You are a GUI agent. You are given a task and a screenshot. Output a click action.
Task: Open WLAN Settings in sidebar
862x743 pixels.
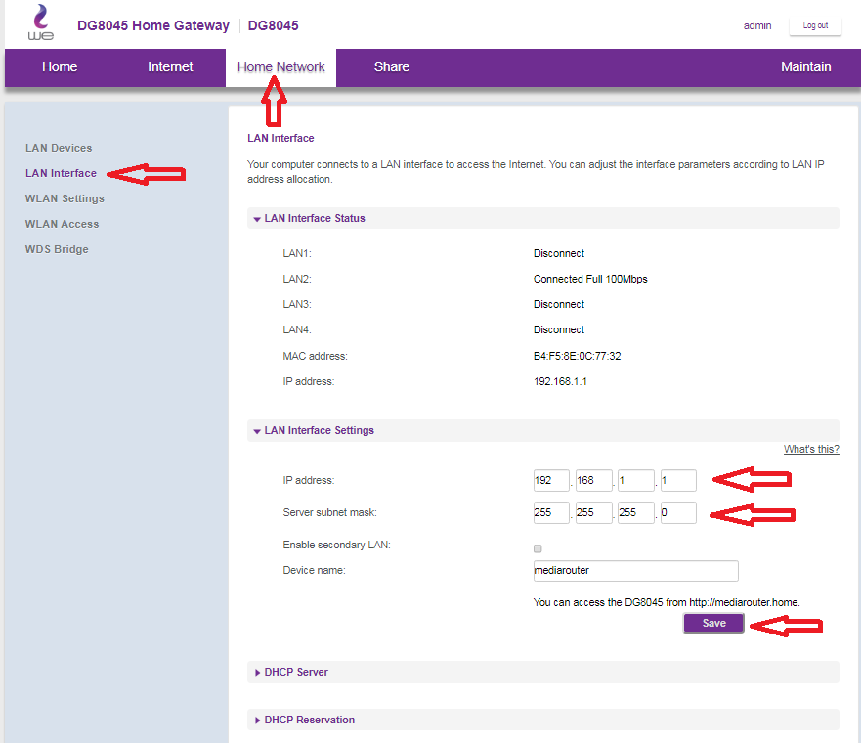[65, 198]
